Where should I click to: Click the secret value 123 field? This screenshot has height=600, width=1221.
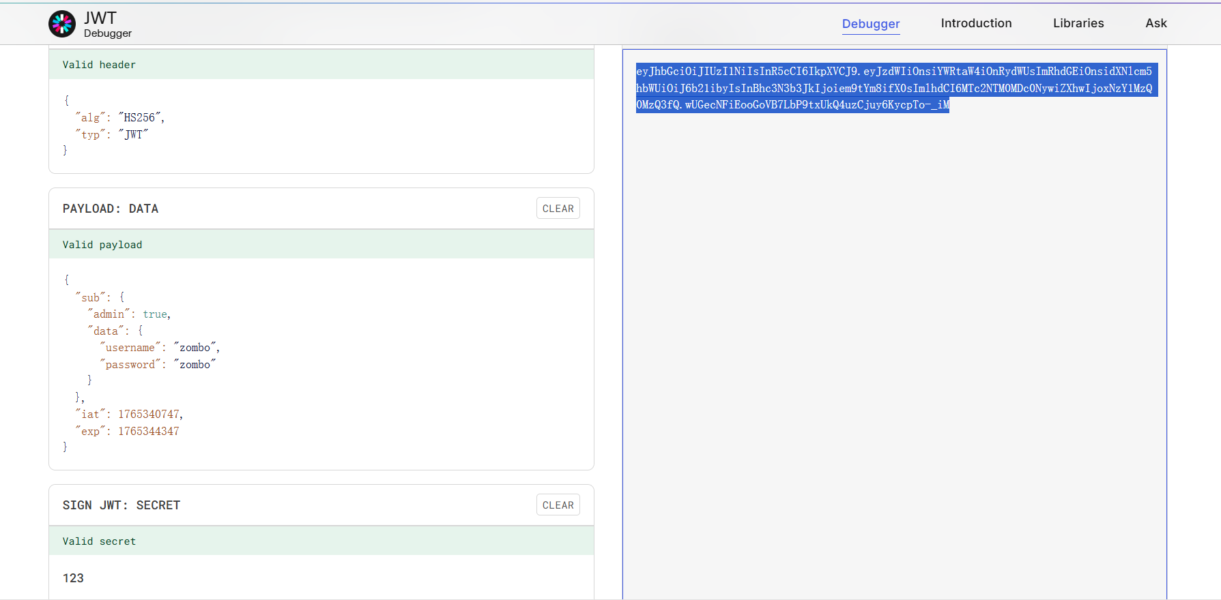coord(321,577)
